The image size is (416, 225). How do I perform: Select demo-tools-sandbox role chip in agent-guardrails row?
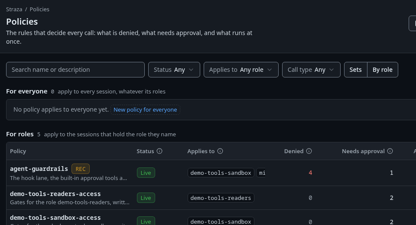(221, 173)
